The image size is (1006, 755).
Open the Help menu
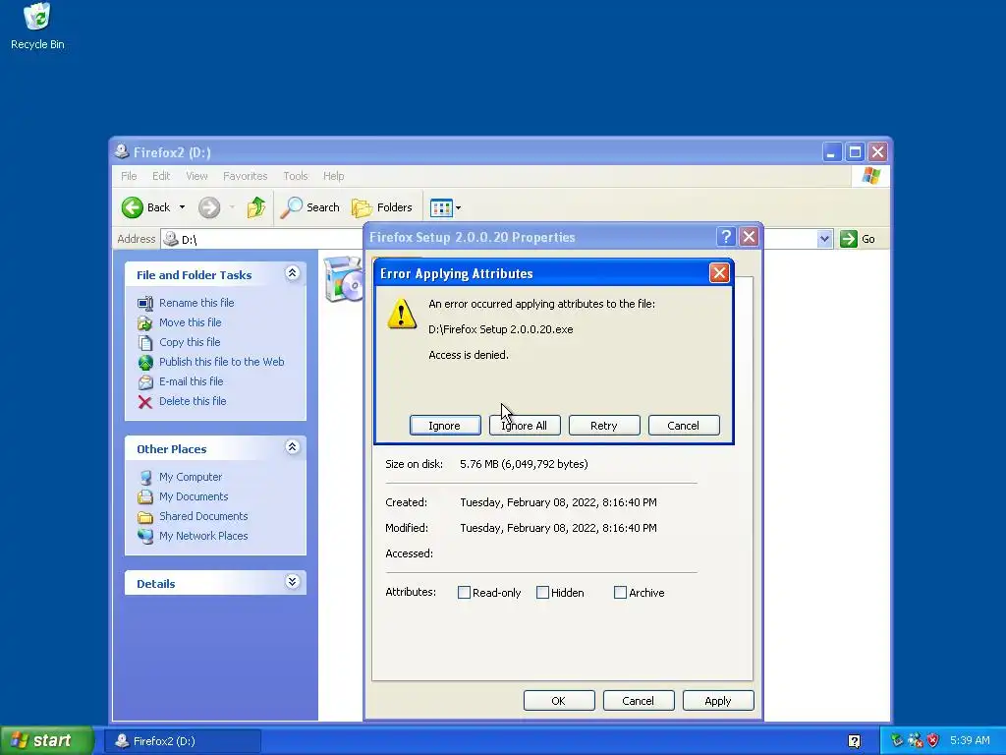(x=334, y=176)
